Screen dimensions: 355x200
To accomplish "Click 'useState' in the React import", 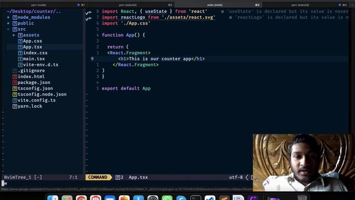I will tap(156, 11).
